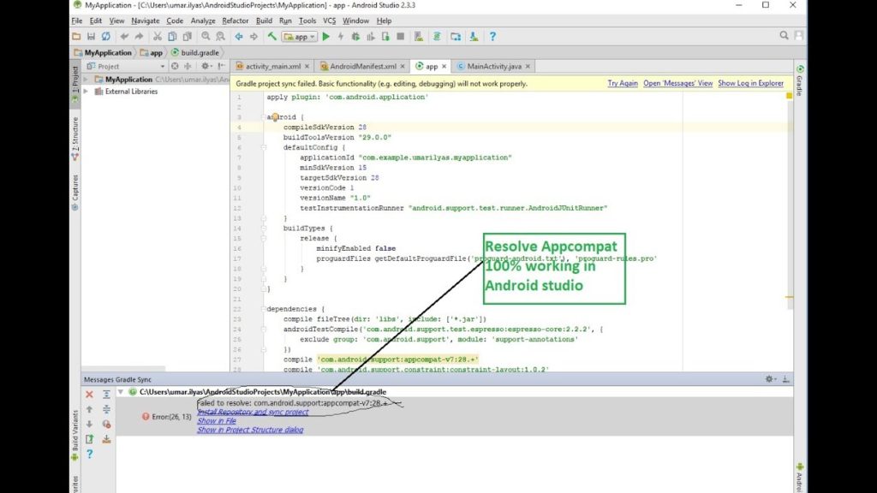
Task: Click Show Log in Explorer link
Action: point(750,83)
